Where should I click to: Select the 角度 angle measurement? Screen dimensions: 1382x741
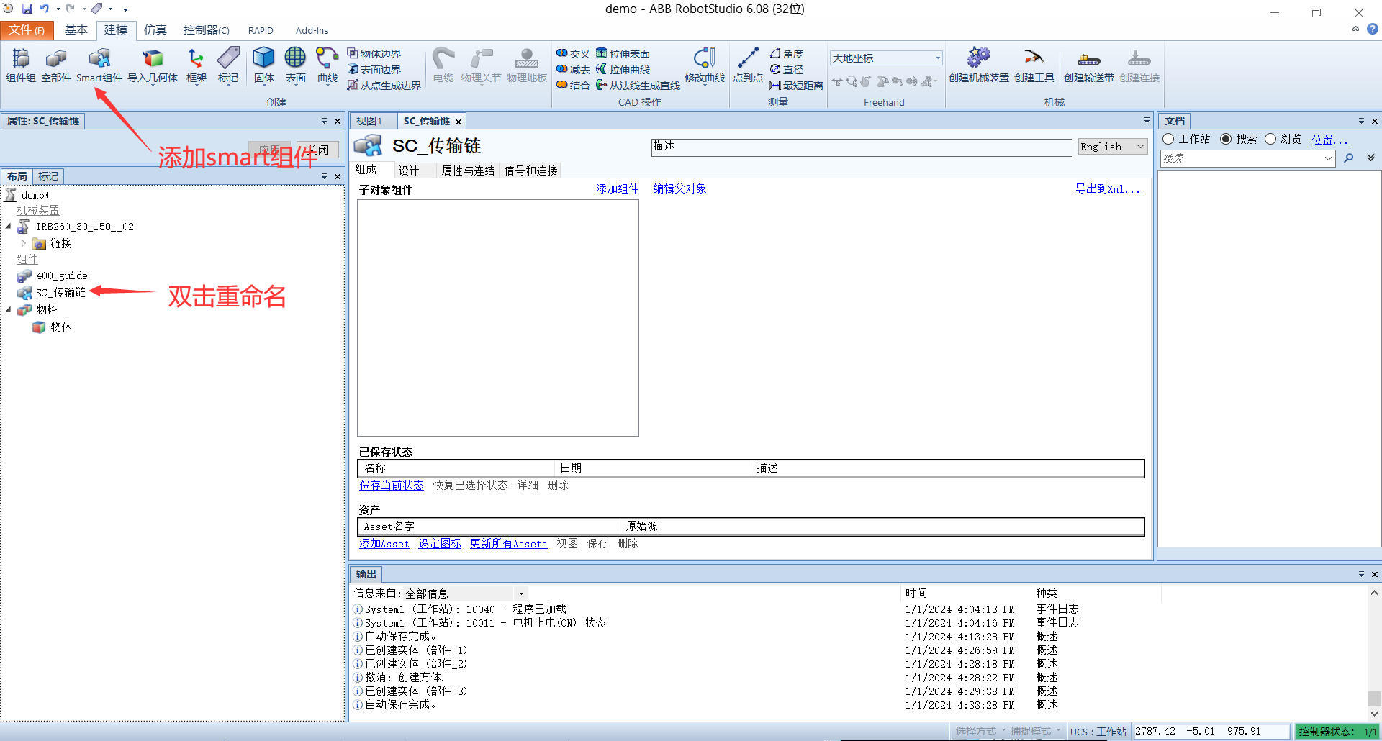pos(787,54)
